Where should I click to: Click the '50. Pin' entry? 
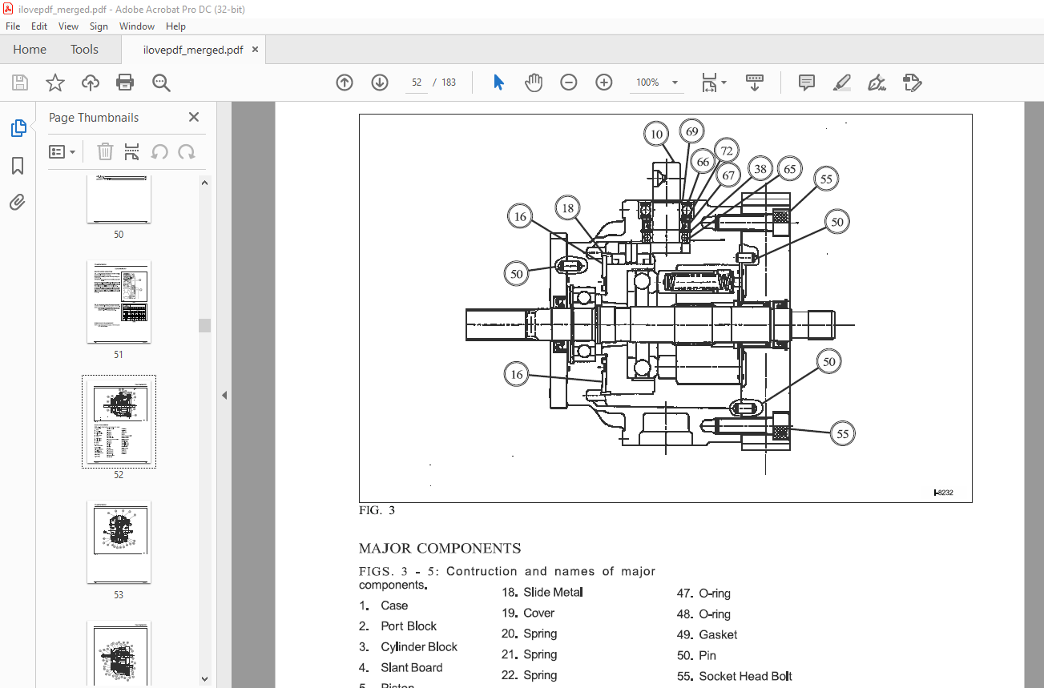pyautogui.click(x=696, y=655)
